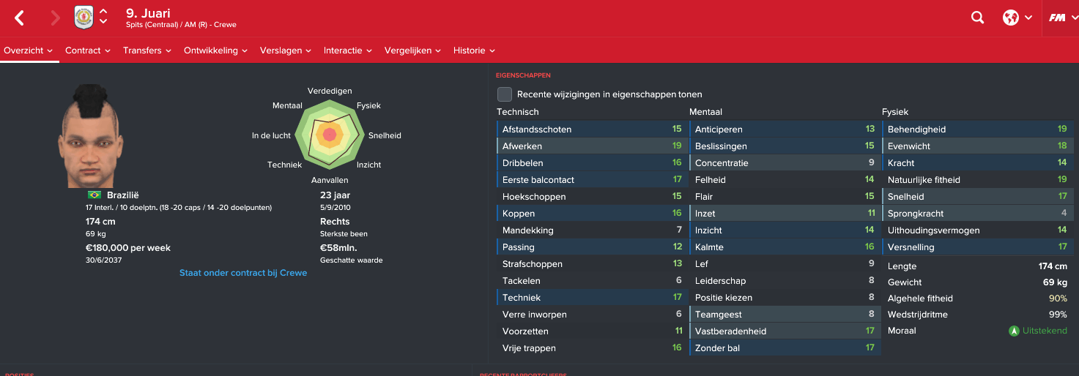Click the Uitstekend morale icon

click(1014, 331)
